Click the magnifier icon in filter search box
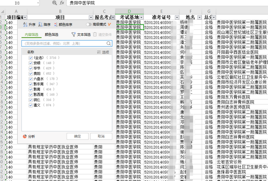Image resolution: width=268 pixels, height=181 pixels. click(x=108, y=44)
